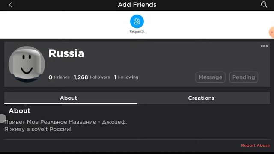The width and height of the screenshot is (274, 154).
Task: View Russia's smiley avatar picture
Action: pyautogui.click(x=27, y=64)
